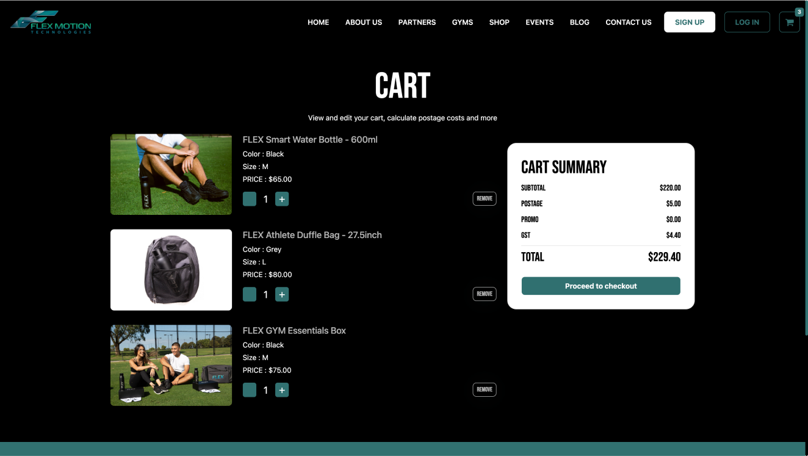Viewport: 808px width, 456px height.
Task: Click the Log In button
Action: tap(746, 22)
